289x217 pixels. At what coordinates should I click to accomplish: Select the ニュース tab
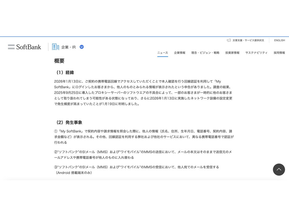[162, 52]
